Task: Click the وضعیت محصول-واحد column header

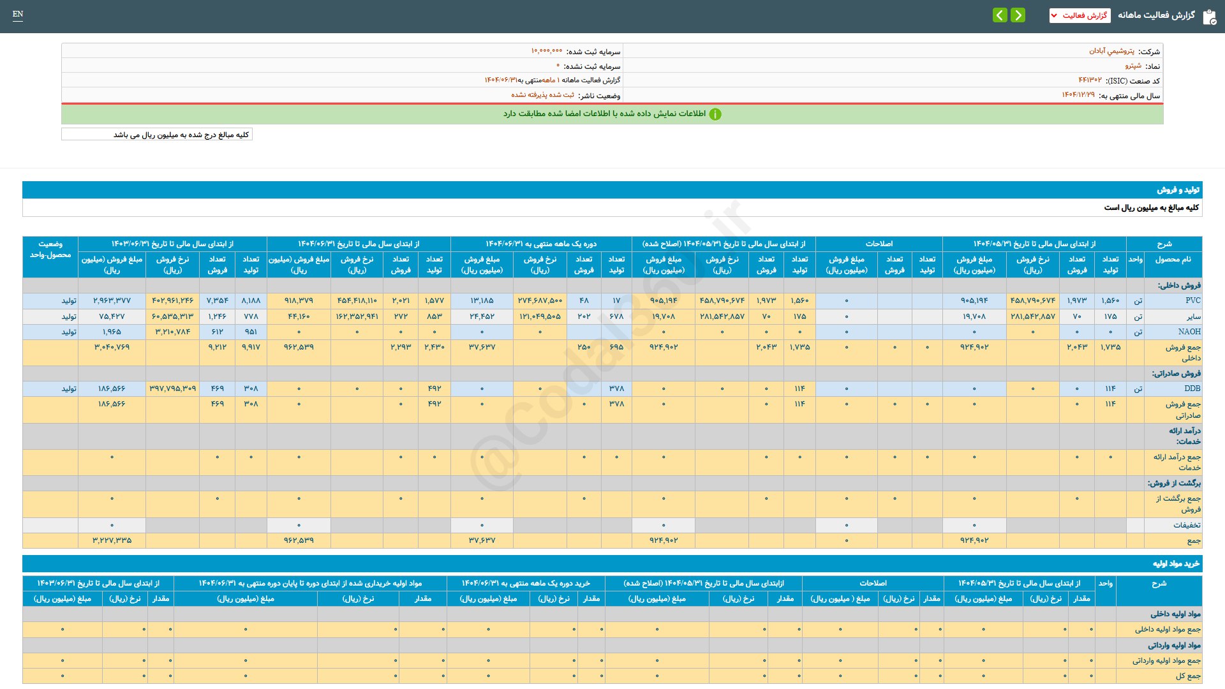Action: (x=50, y=249)
